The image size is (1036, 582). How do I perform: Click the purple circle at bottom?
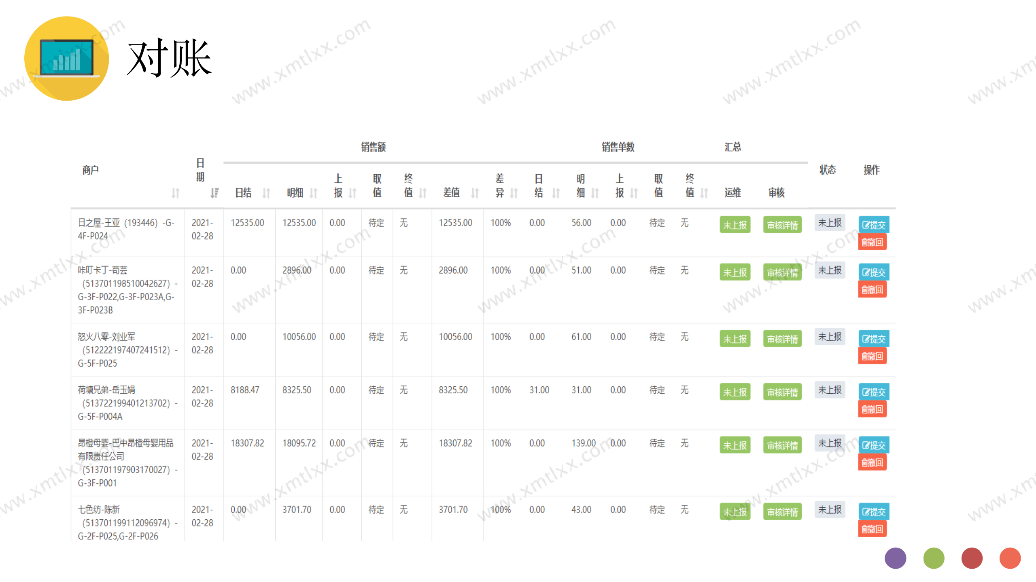click(895, 558)
